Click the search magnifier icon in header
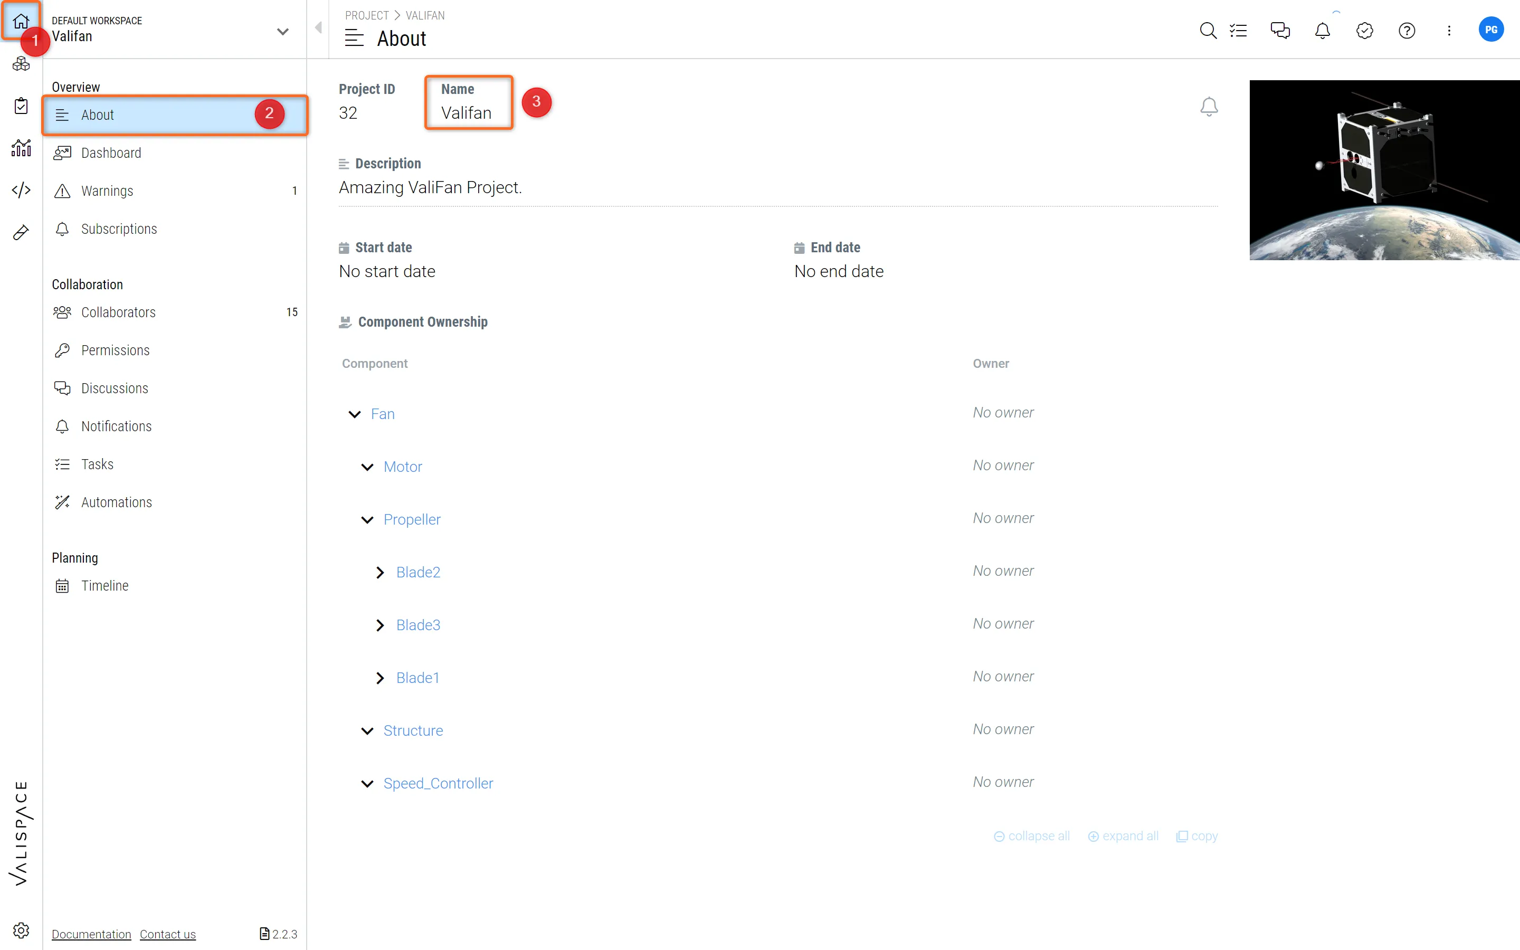Viewport: 1520px width, 950px height. (x=1207, y=30)
